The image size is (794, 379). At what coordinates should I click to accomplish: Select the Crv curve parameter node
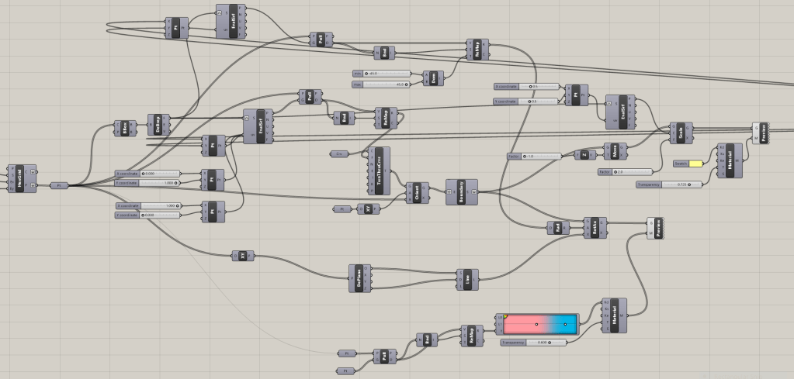click(340, 154)
